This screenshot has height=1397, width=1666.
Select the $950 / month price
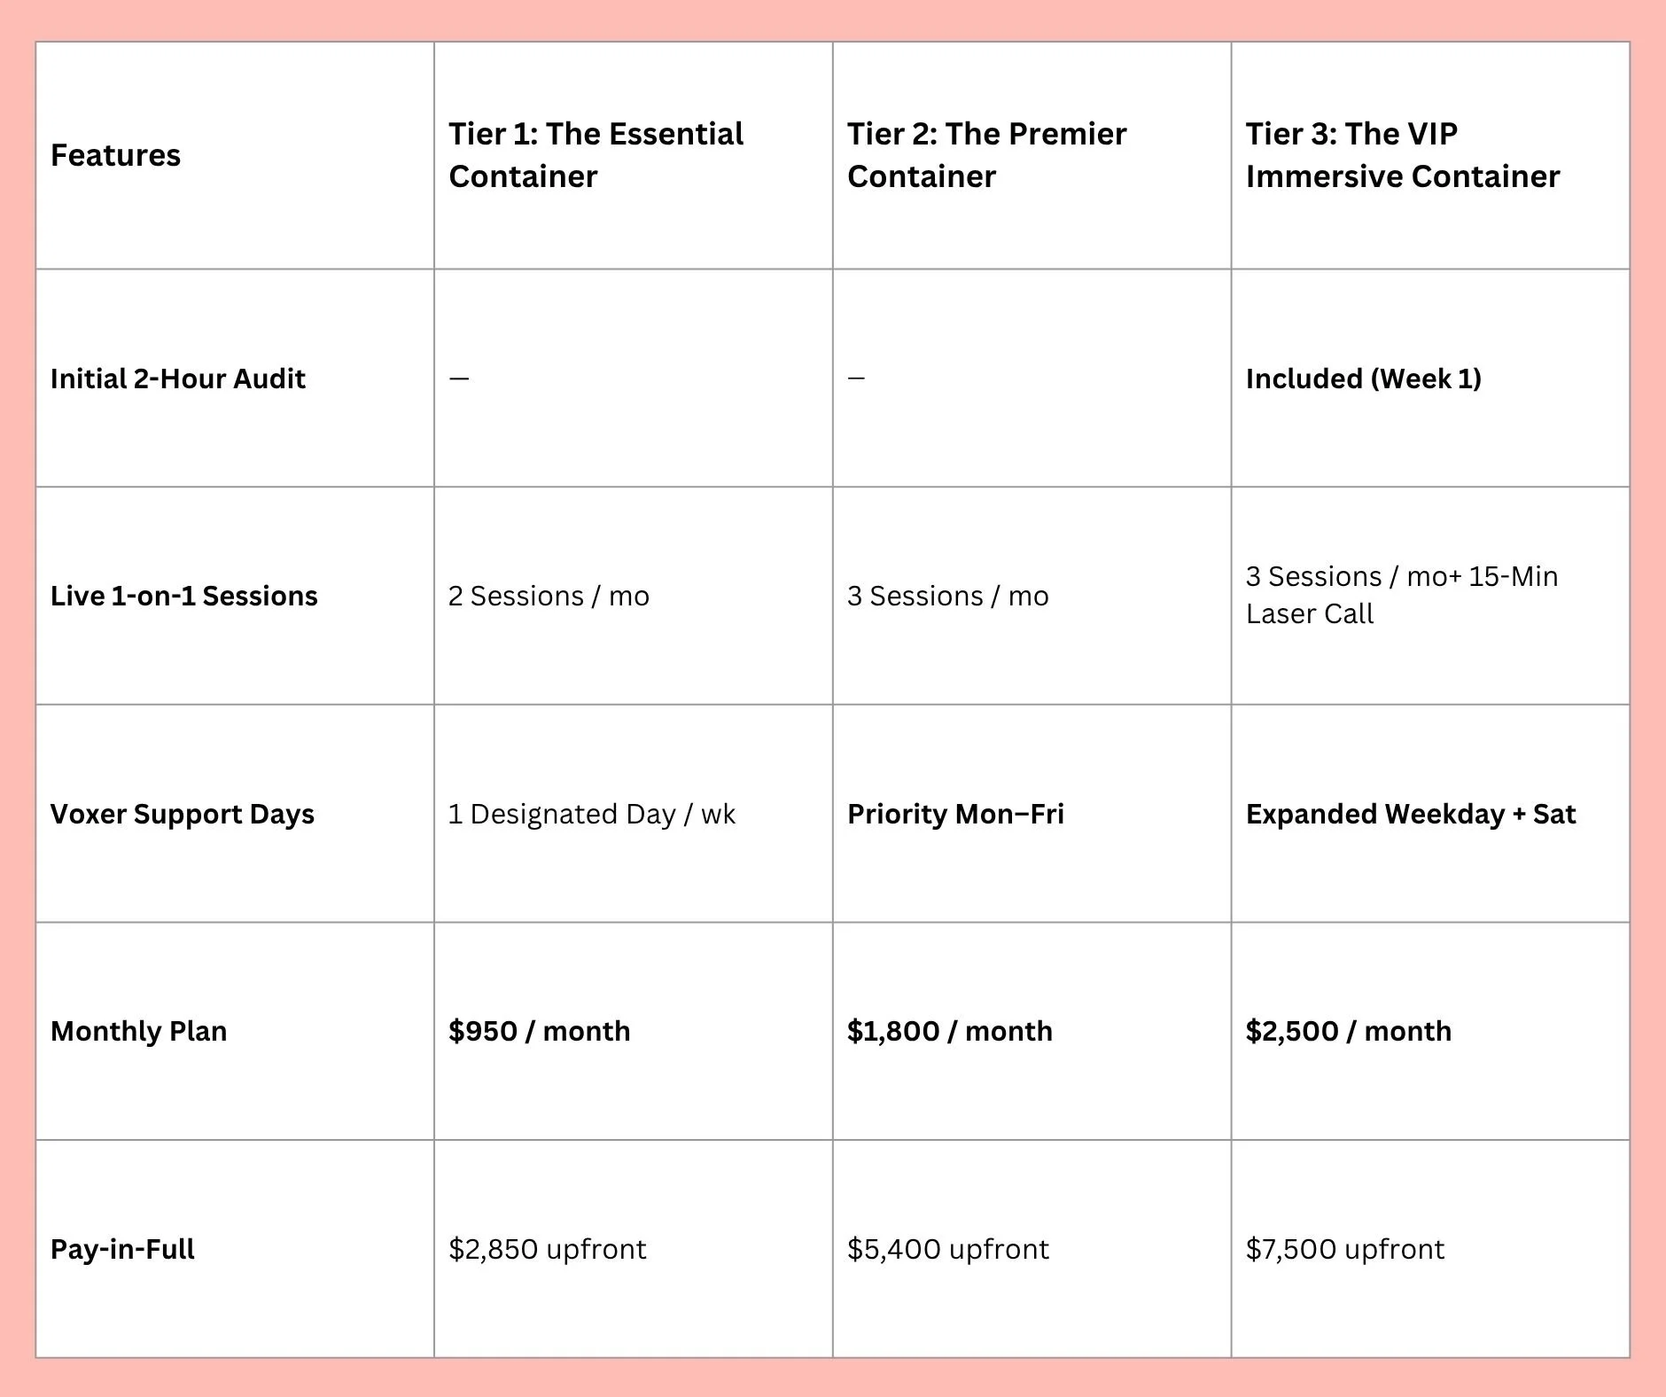[539, 1031]
